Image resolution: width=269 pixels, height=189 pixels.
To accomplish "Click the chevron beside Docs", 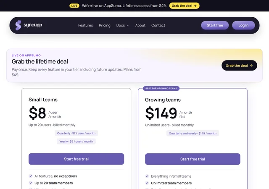I will [x=128, y=25].
